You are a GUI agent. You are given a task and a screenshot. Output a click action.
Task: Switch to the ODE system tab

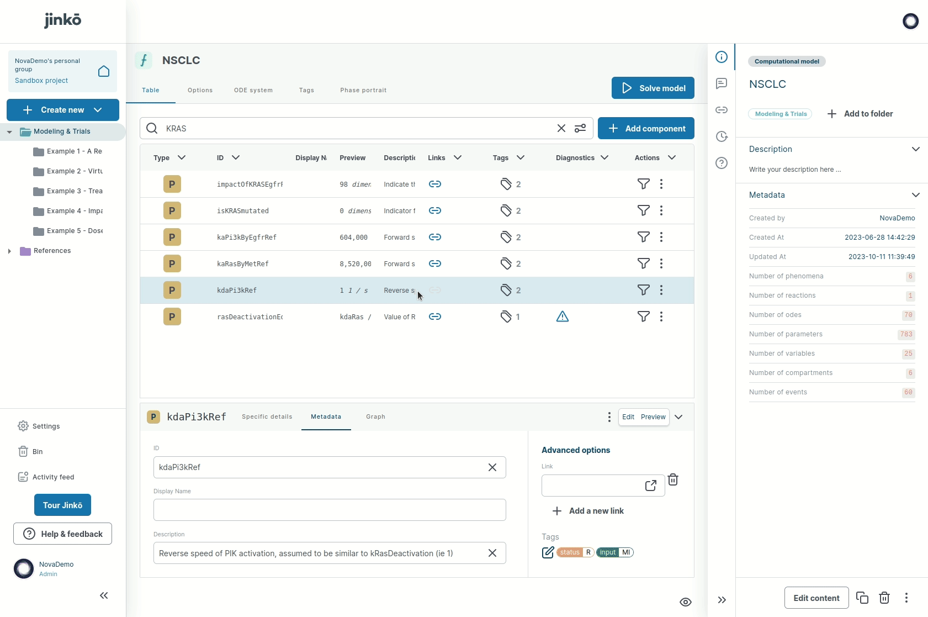pyautogui.click(x=253, y=90)
